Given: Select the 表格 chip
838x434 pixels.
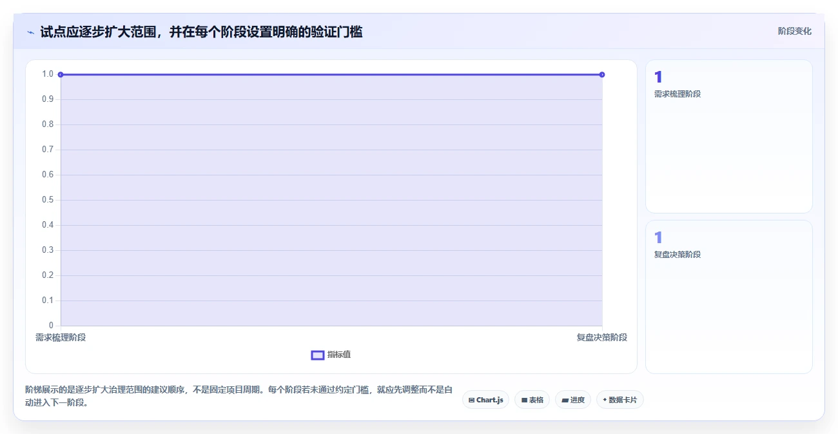Looking at the screenshot, I should point(532,400).
